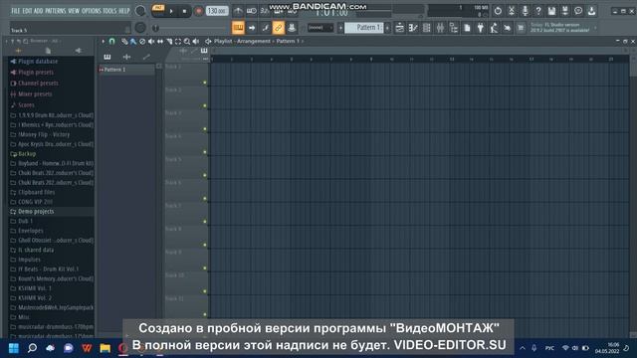637x358 pixels.
Task: Toggle Track 1 mute green dot
Action: click(x=205, y=83)
